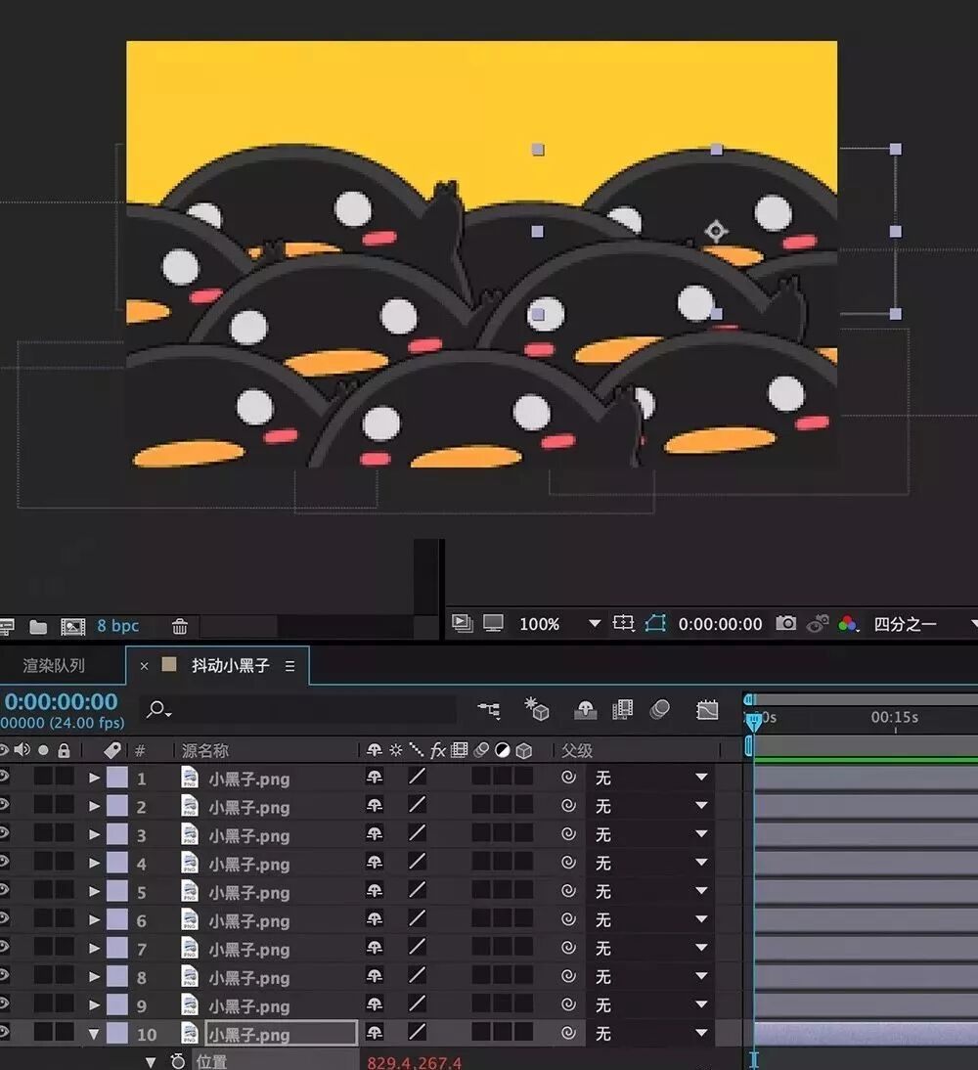
Task: Toggle the draft 3D icon
Action: (536, 710)
